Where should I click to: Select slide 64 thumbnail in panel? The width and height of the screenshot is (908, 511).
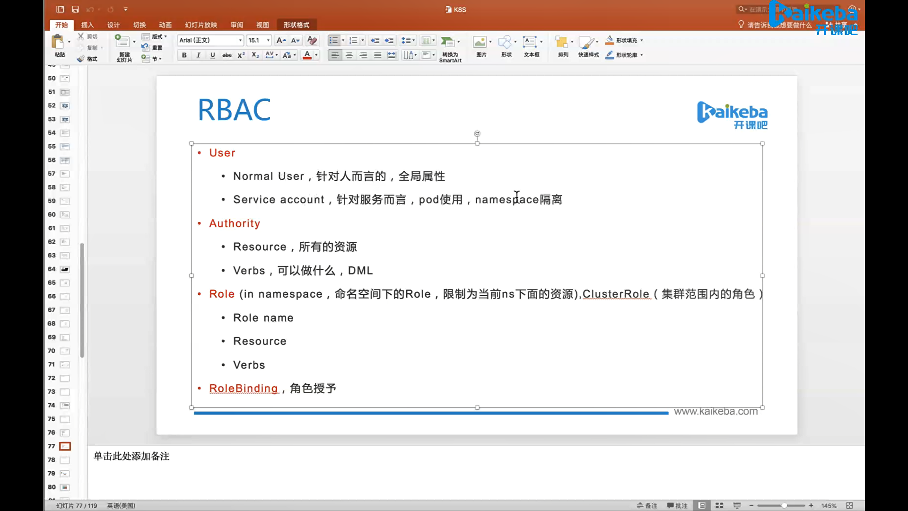coord(65,269)
